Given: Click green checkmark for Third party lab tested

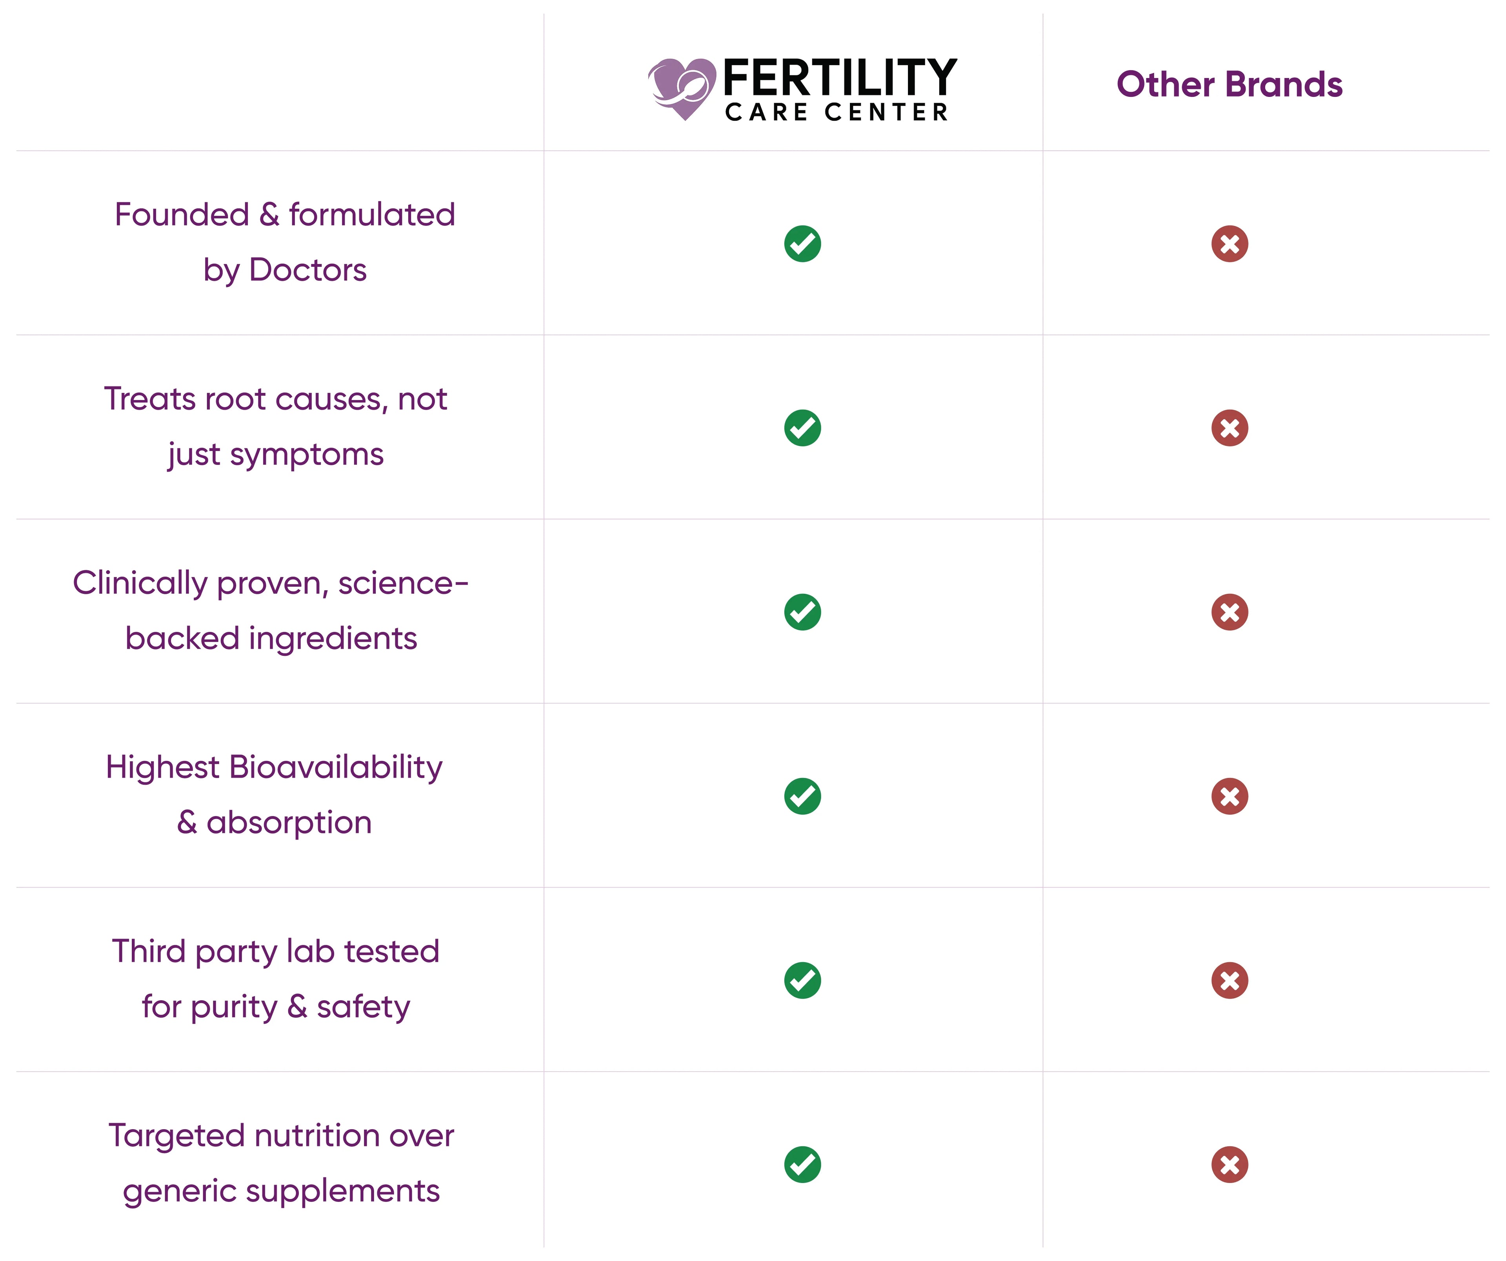Looking at the screenshot, I should coord(802,981).
